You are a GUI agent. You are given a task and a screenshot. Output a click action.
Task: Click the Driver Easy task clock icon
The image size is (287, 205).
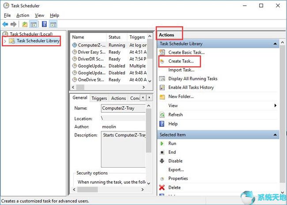click(x=75, y=52)
